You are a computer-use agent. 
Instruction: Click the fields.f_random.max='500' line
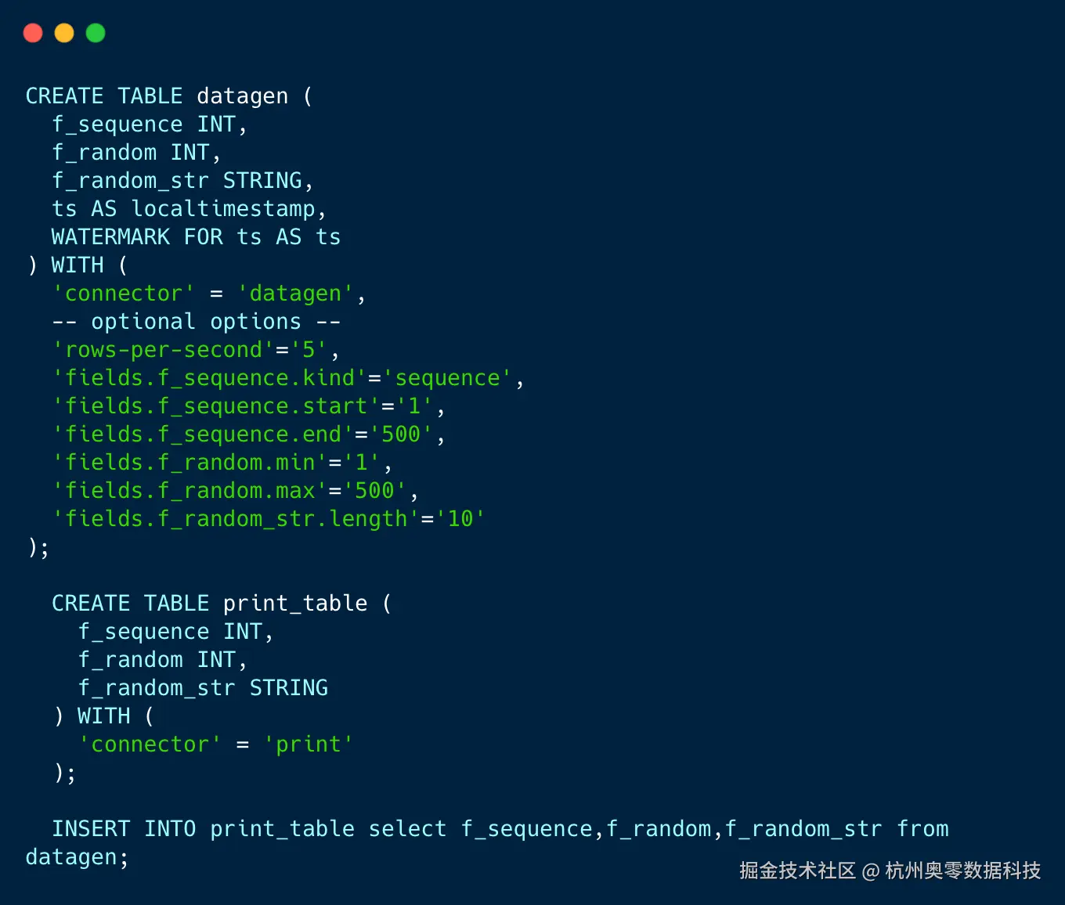coord(235,491)
